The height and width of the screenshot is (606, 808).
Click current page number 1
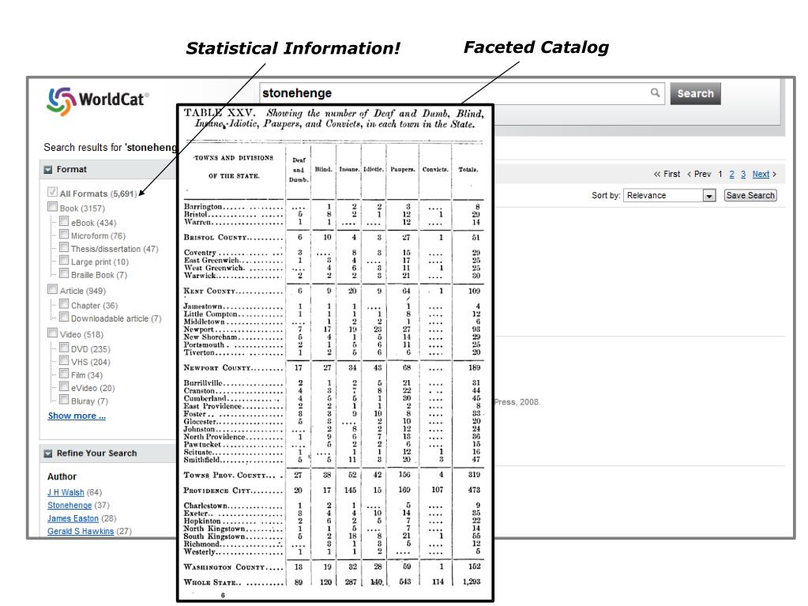coord(720,174)
